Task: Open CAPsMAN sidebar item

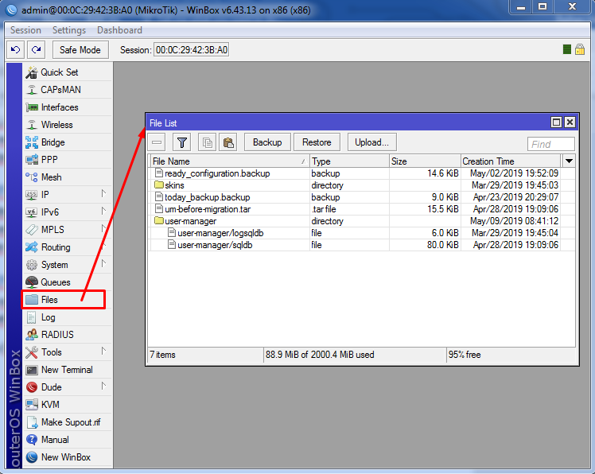Action: point(68,90)
